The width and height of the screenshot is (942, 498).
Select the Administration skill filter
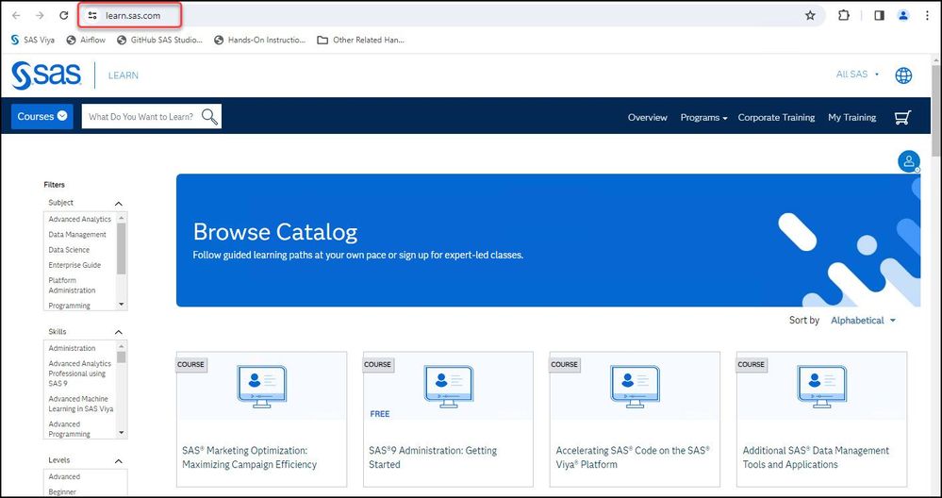point(73,348)
